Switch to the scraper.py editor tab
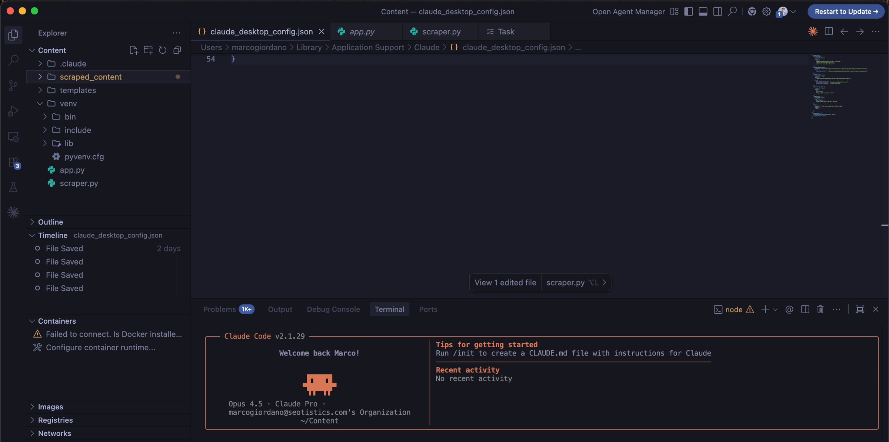Viewport: 889px width, 442px height. click(x=441, y=31)
